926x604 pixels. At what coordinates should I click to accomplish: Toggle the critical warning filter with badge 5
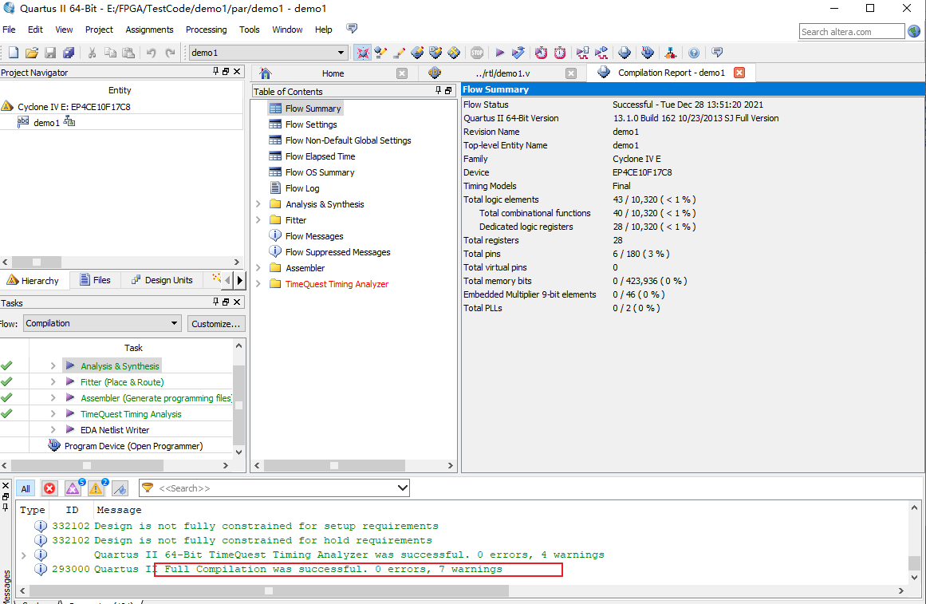point(73,488)
